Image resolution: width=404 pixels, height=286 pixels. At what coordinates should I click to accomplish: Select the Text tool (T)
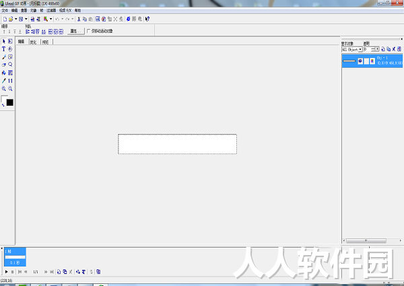click(x=4, y=49)
